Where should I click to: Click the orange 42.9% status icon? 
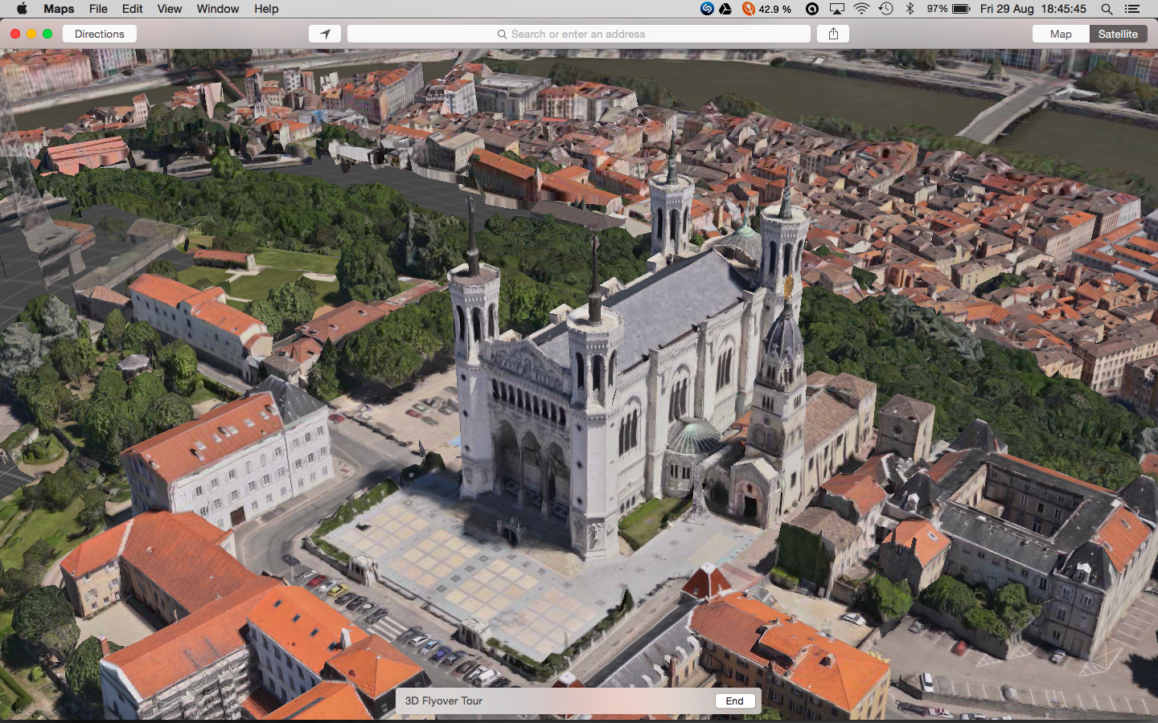pyautogui.click(x=749, y=9)
